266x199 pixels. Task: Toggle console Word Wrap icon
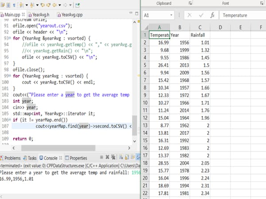point(133,157)
